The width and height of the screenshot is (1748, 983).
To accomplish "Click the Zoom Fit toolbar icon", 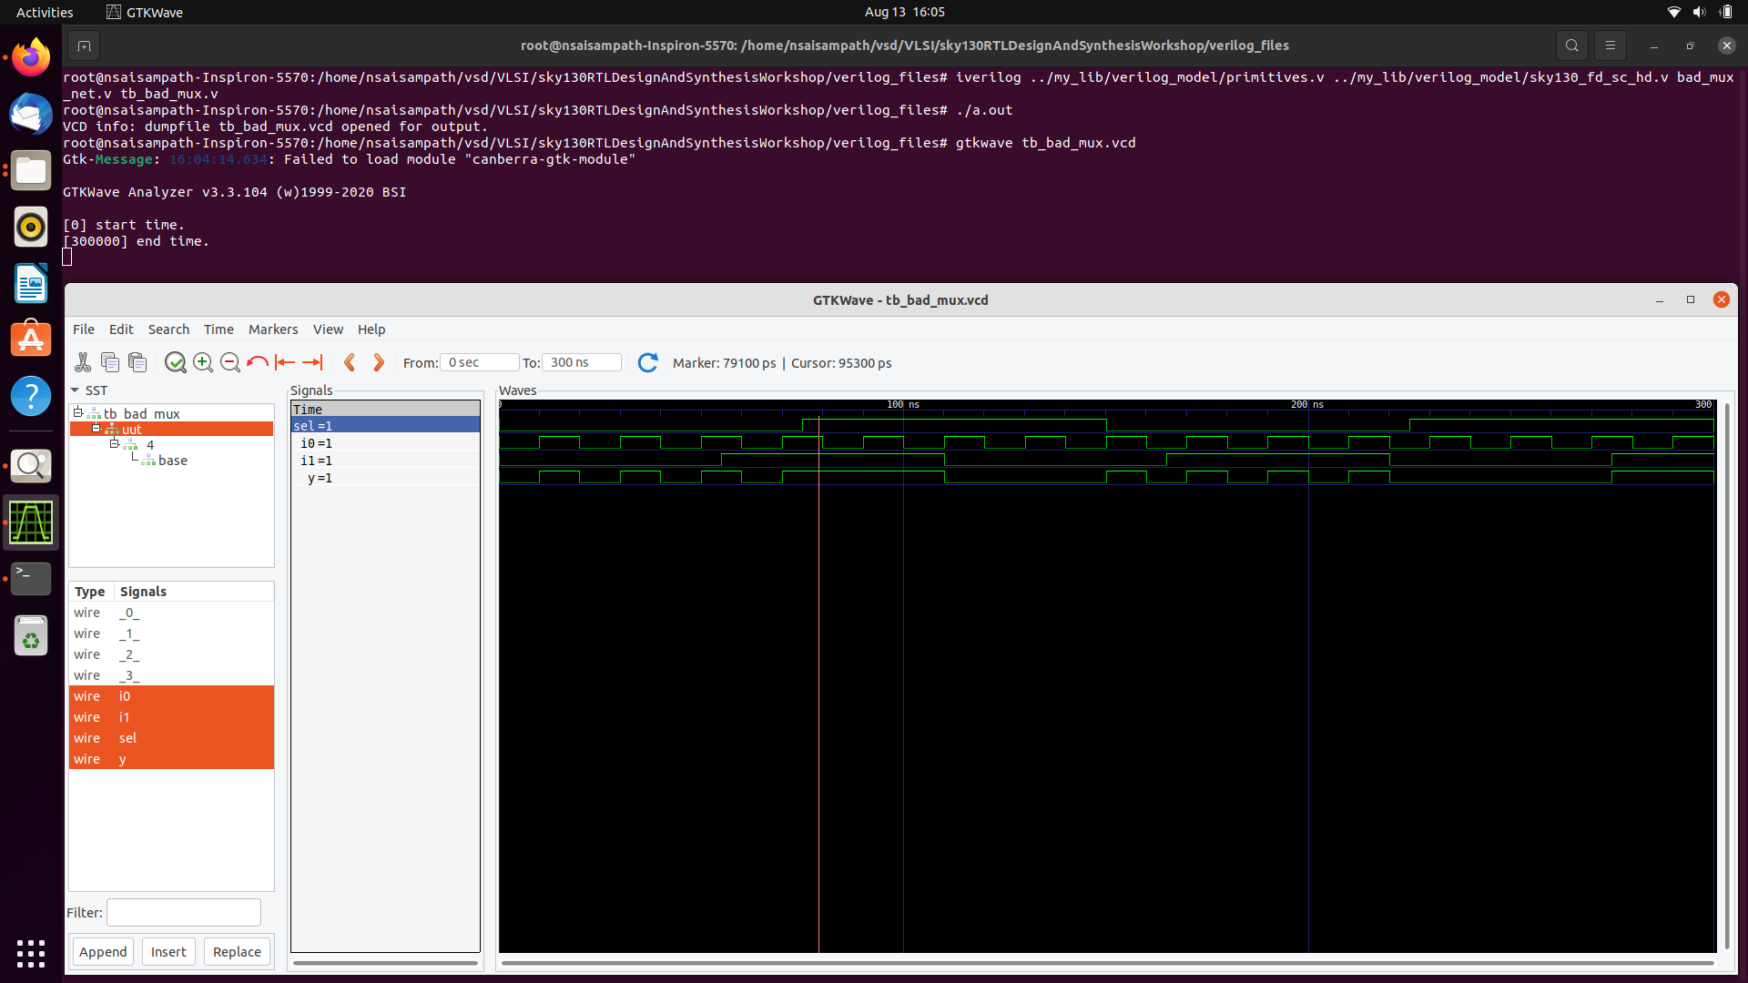I will pos(175,362).
